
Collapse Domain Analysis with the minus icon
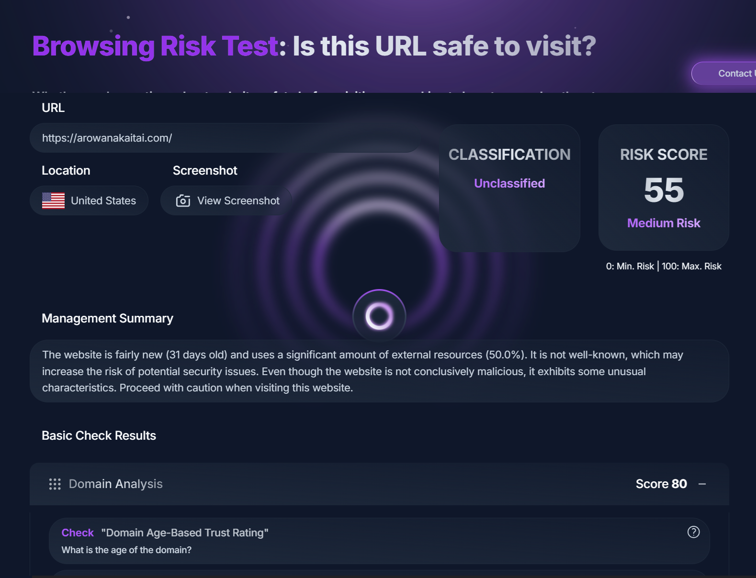click(x=702, y=484)
